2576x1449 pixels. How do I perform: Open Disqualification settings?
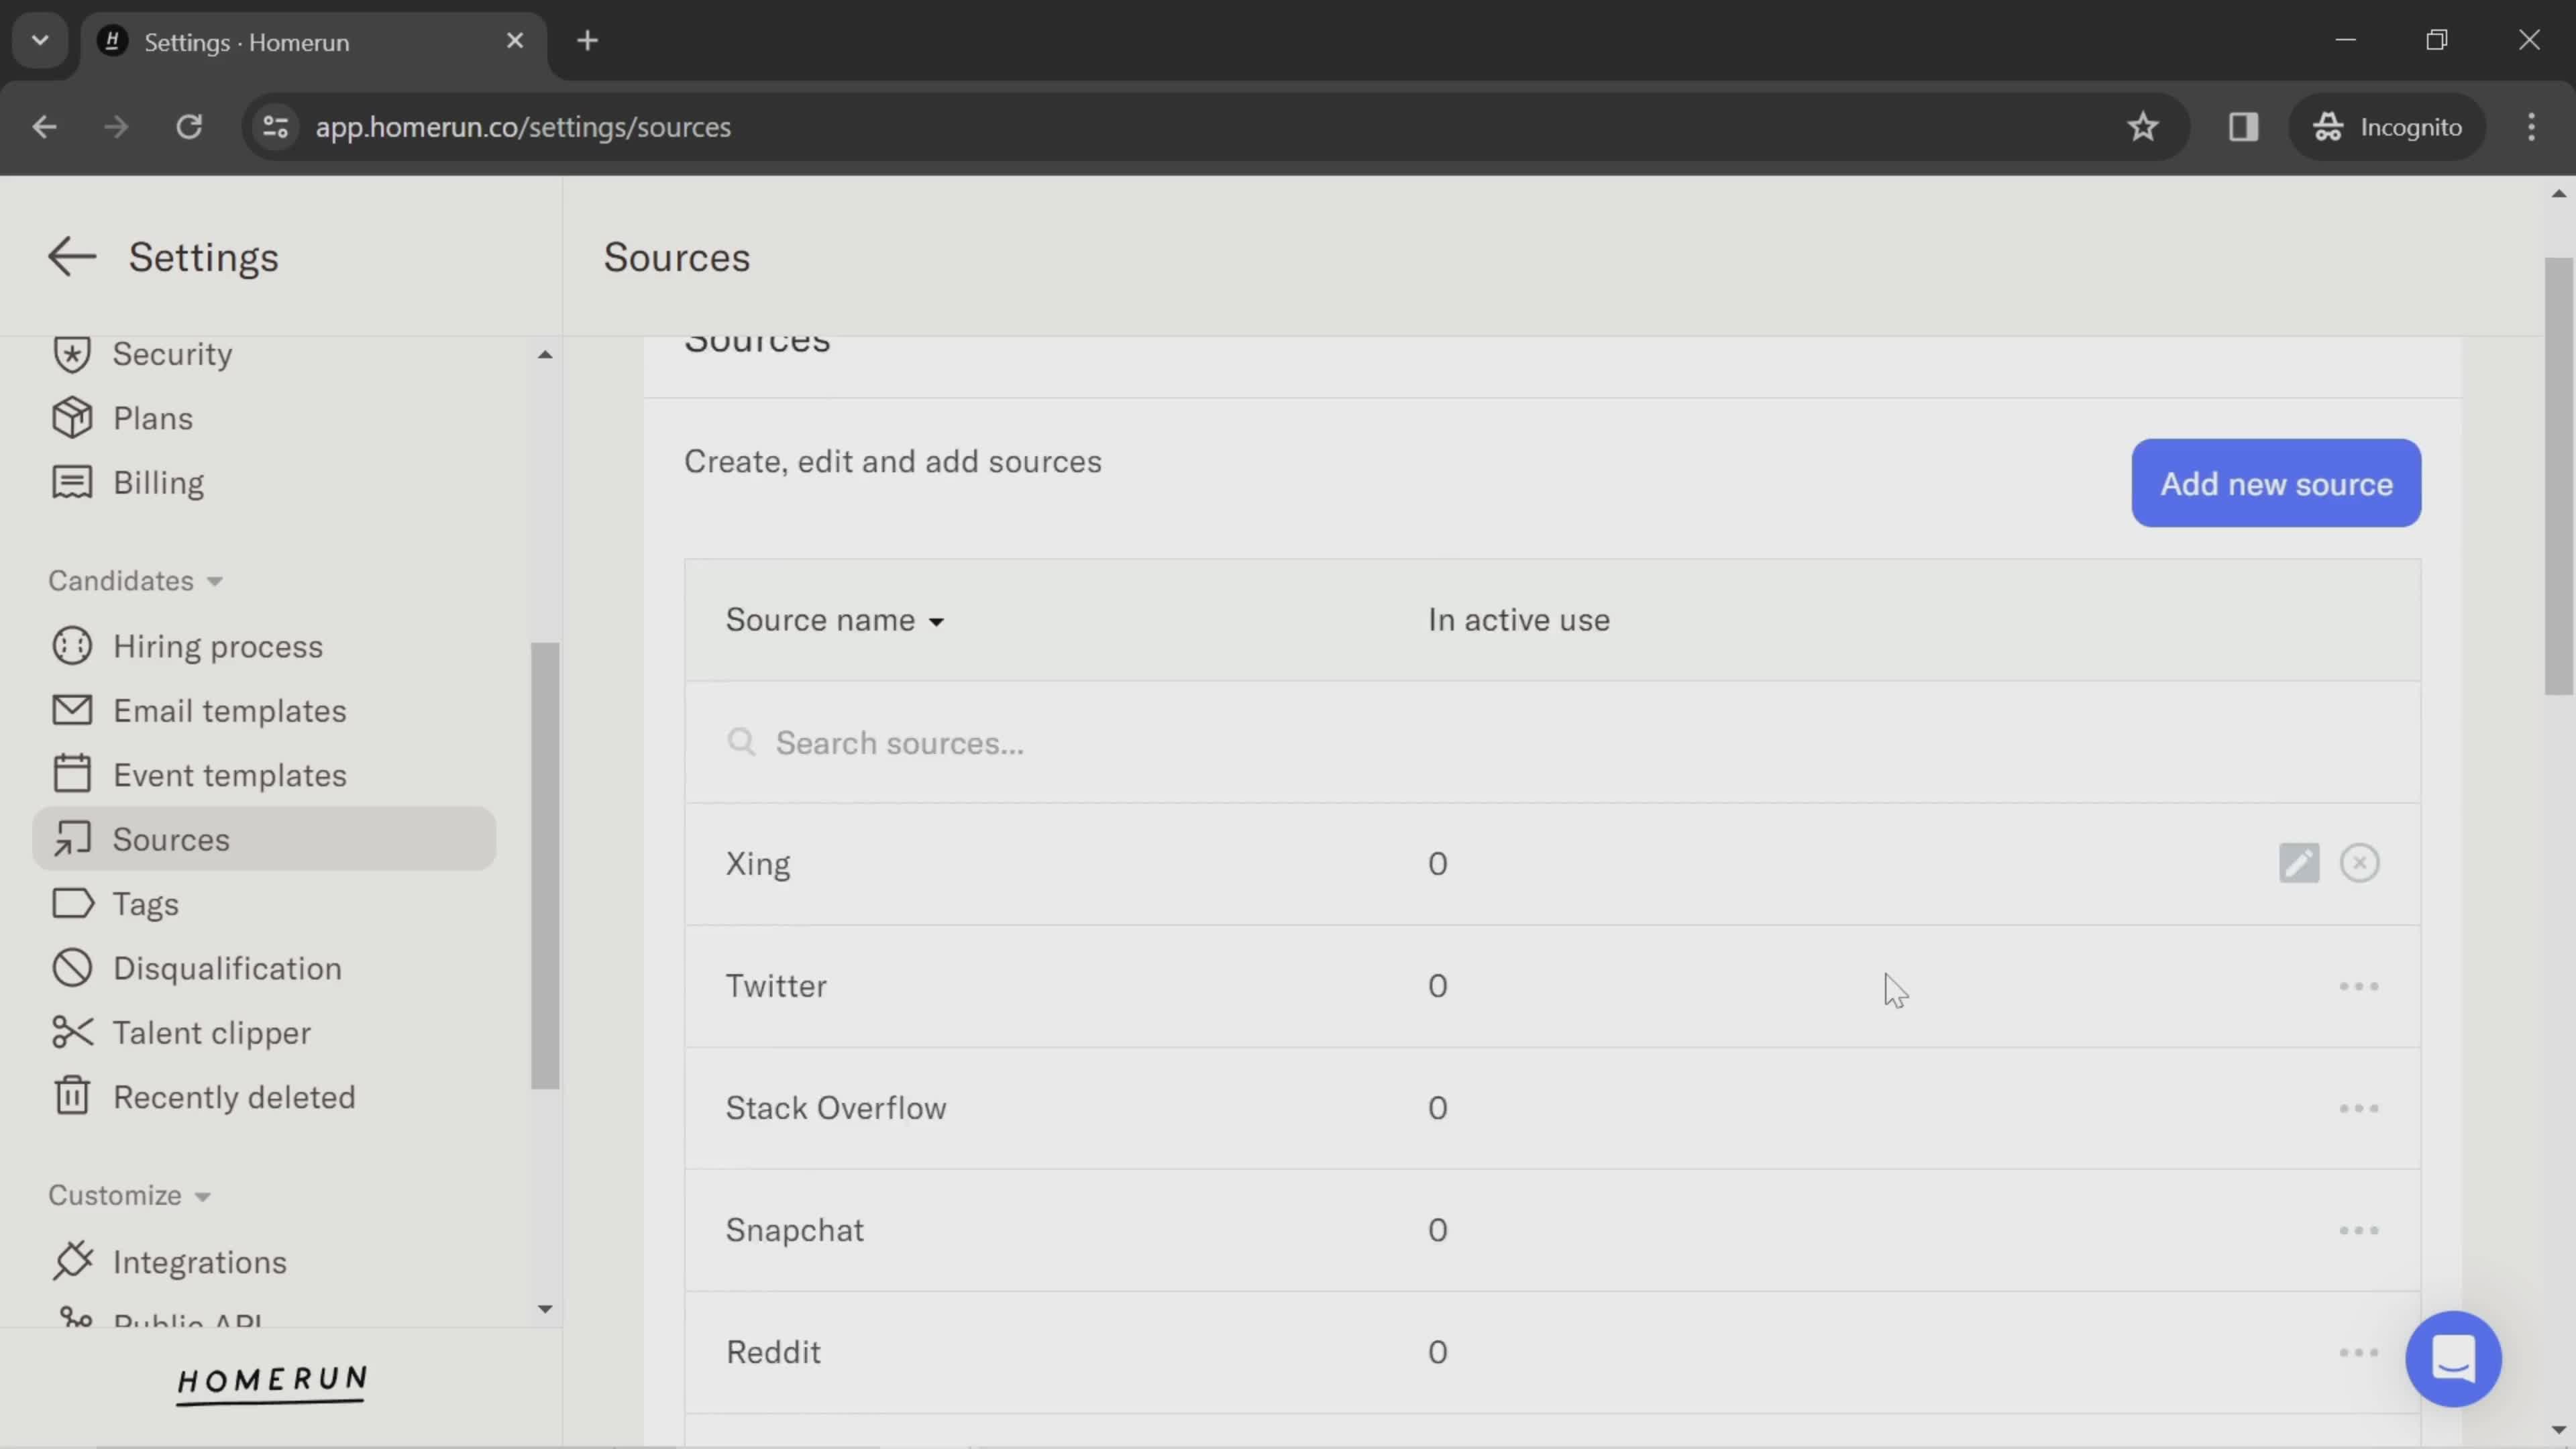[227, 968]
